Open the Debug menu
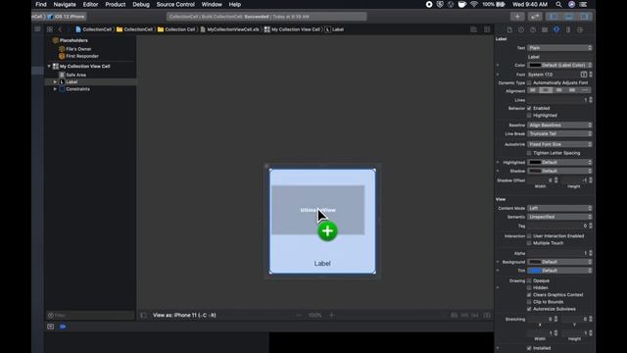 click(x=141, y=4)
